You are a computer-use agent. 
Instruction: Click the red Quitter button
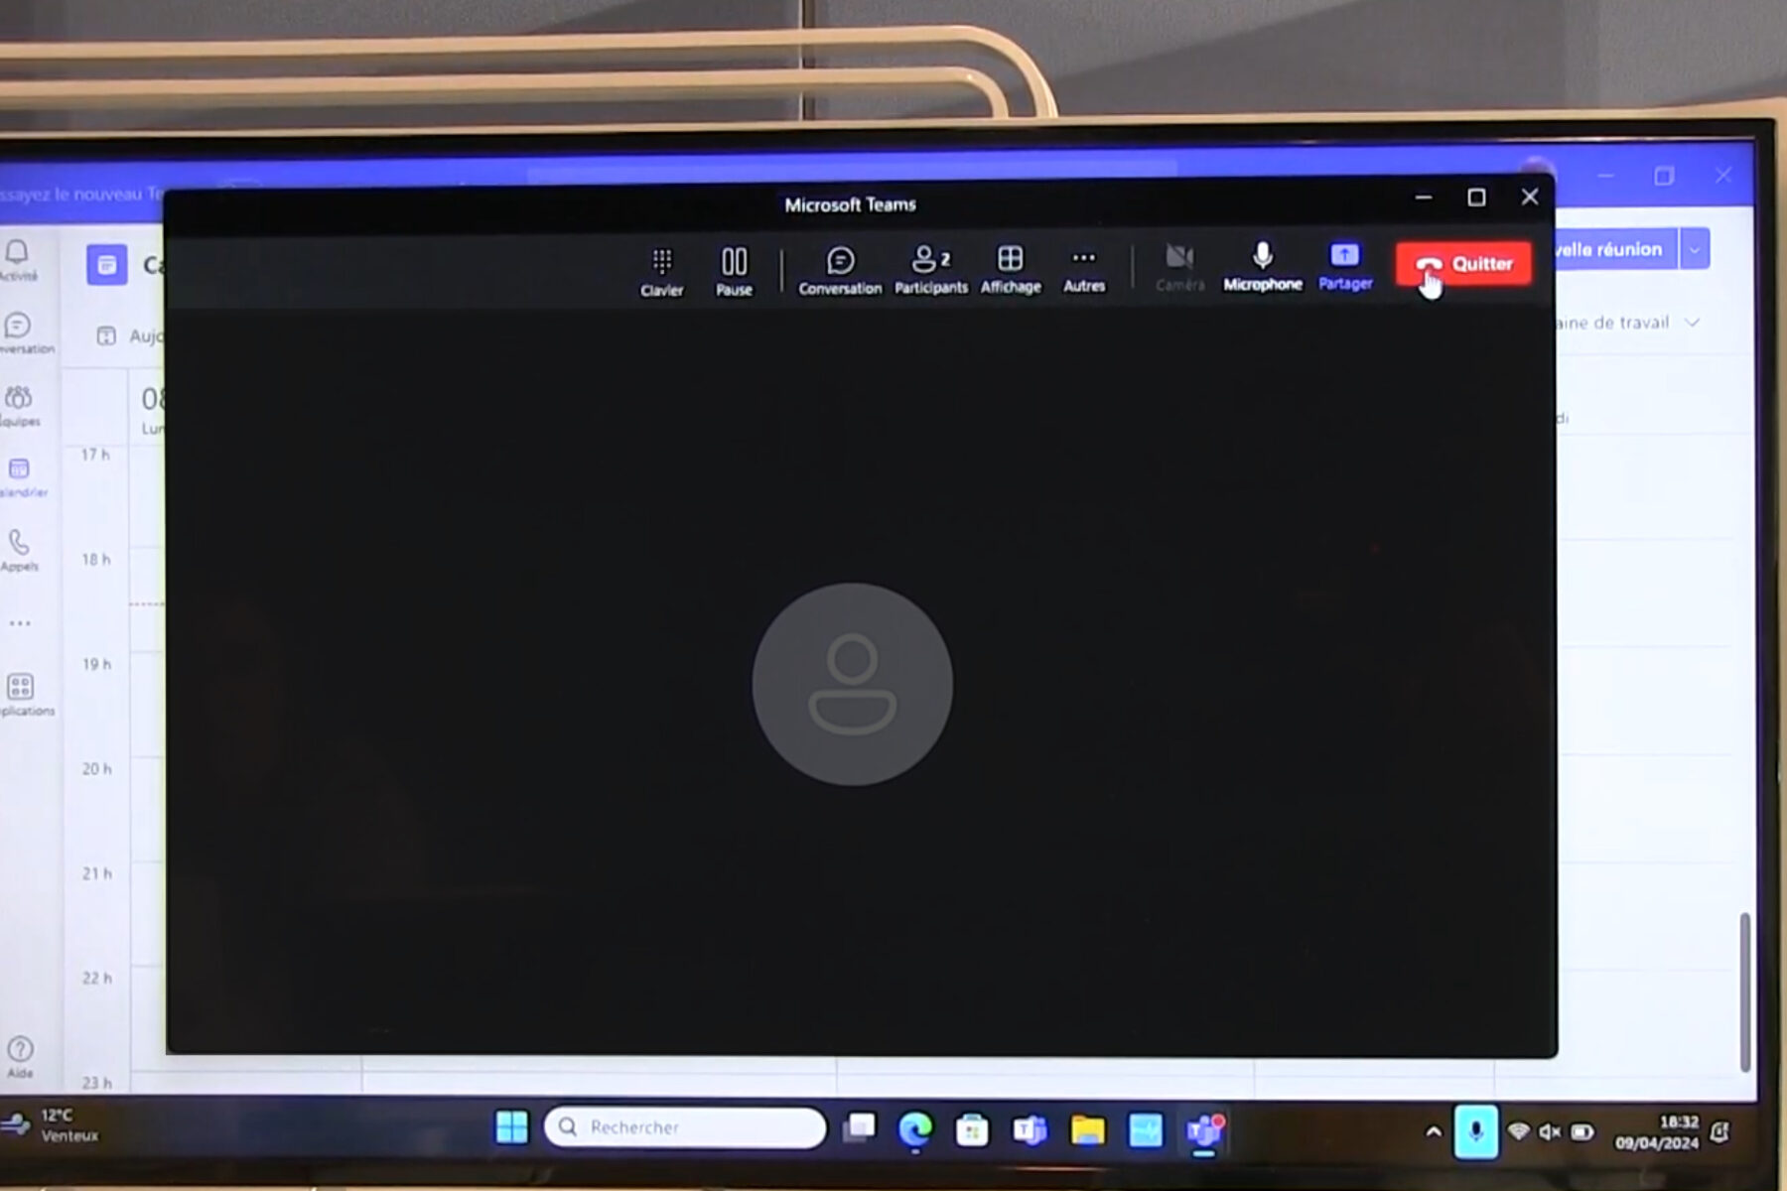[x=1463, y=264]
